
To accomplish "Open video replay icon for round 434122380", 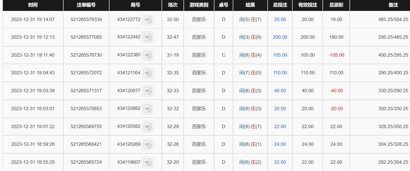I will pyautogui.click(x=148, y=55).
